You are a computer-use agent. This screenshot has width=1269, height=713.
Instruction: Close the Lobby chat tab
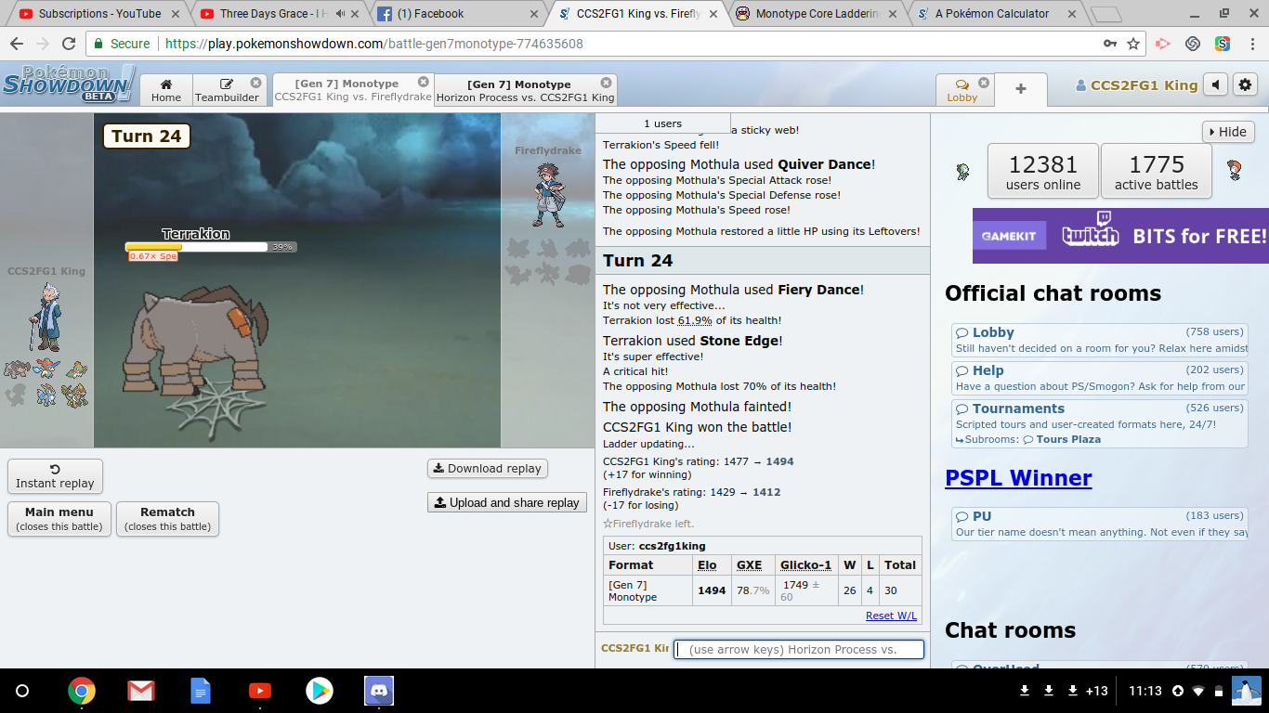click(984, 83)
